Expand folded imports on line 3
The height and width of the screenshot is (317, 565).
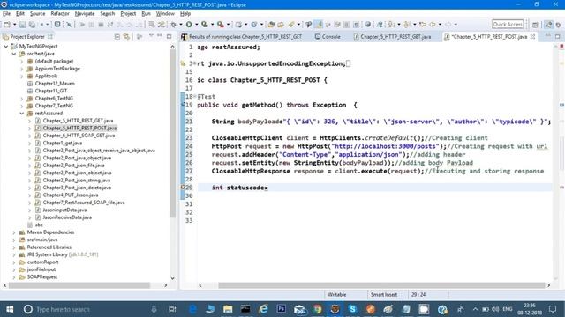[x=194, y=63]
